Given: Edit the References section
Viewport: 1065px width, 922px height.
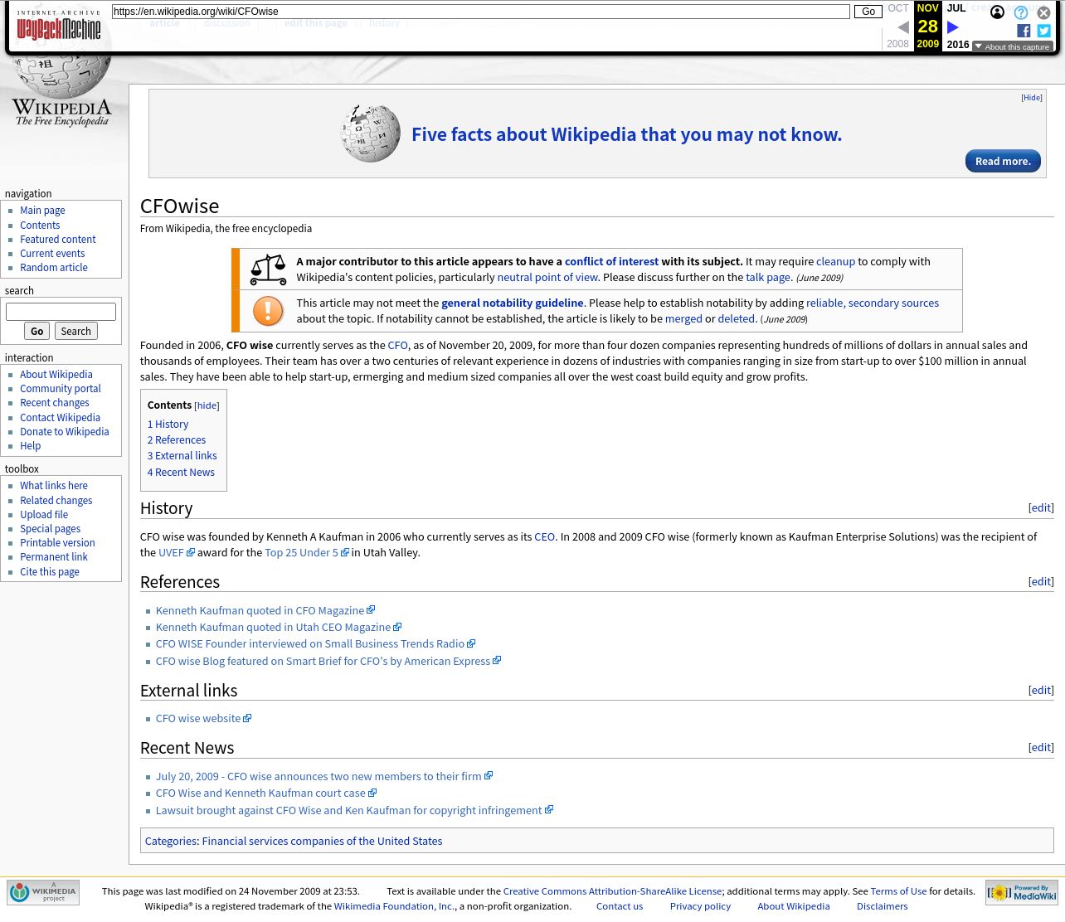Looking at the screenshot, I should [1041, 582].
